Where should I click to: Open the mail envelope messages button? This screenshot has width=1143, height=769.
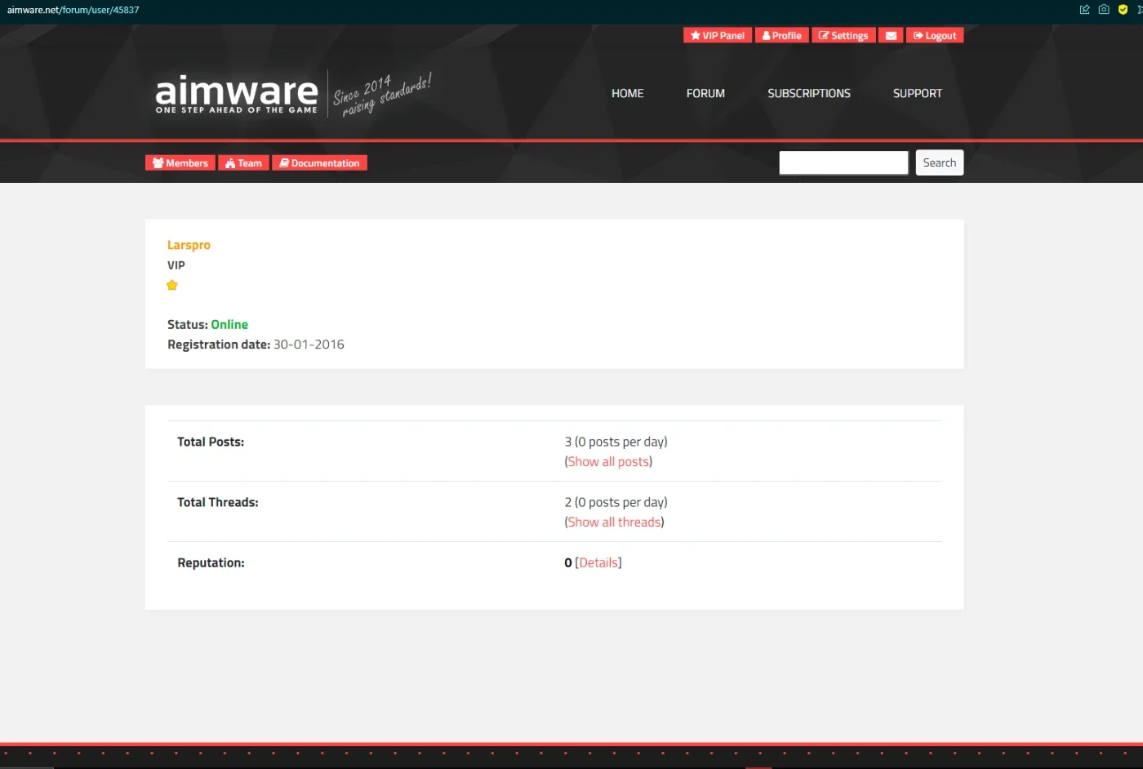[891, 36]
